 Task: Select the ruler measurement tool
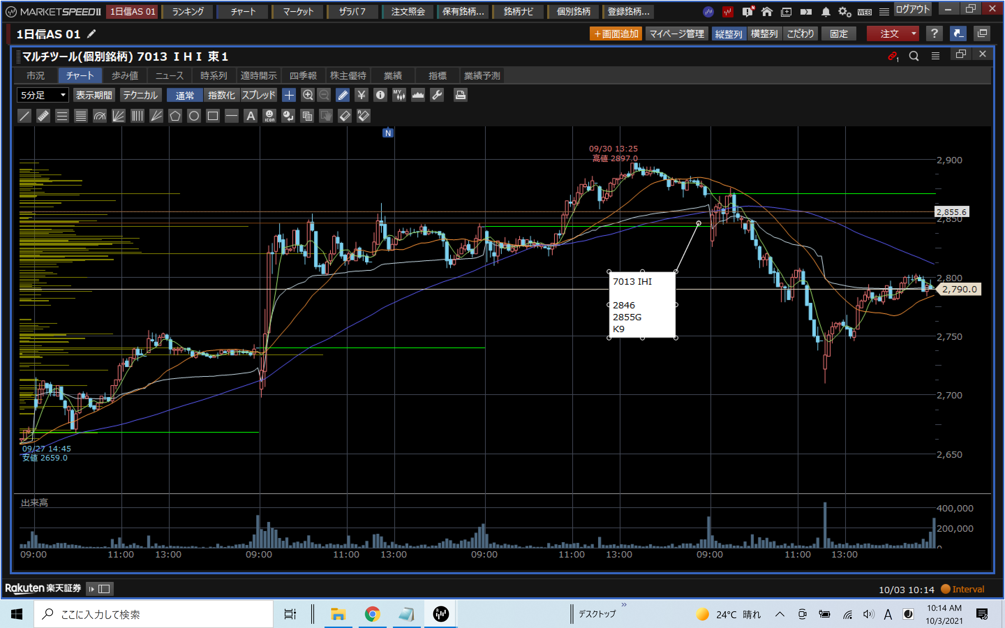pyautogui.click(x=43, y=116)
